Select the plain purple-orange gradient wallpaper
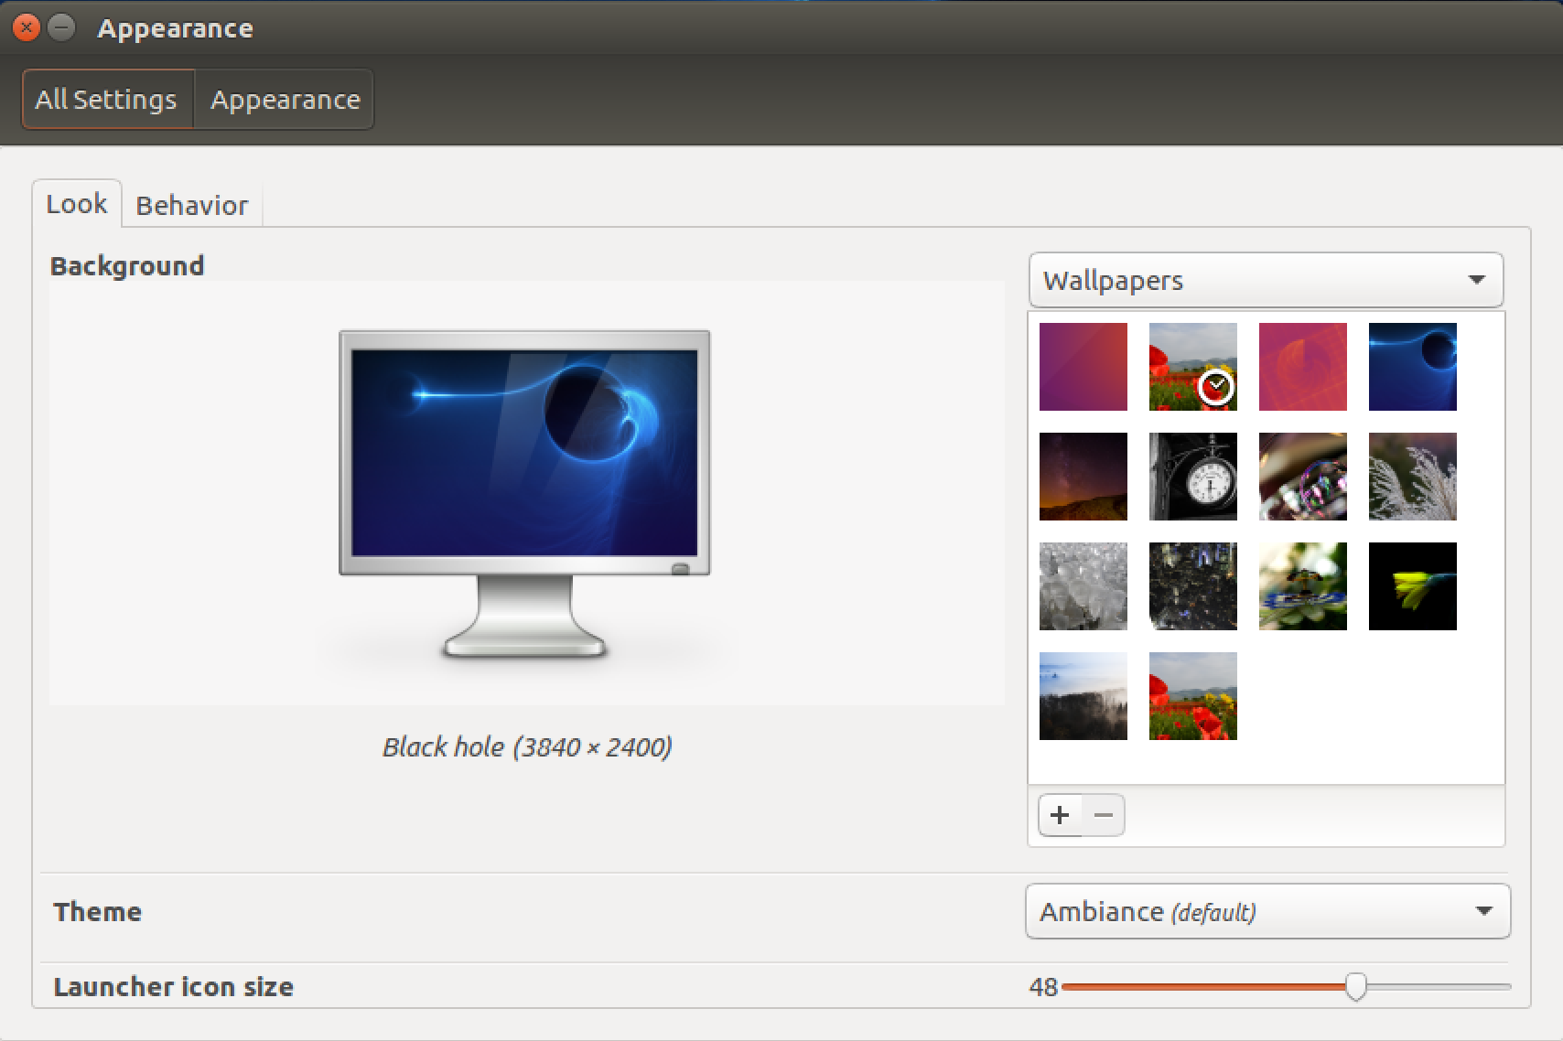 pyautogui.click(x=1083, y=367)
